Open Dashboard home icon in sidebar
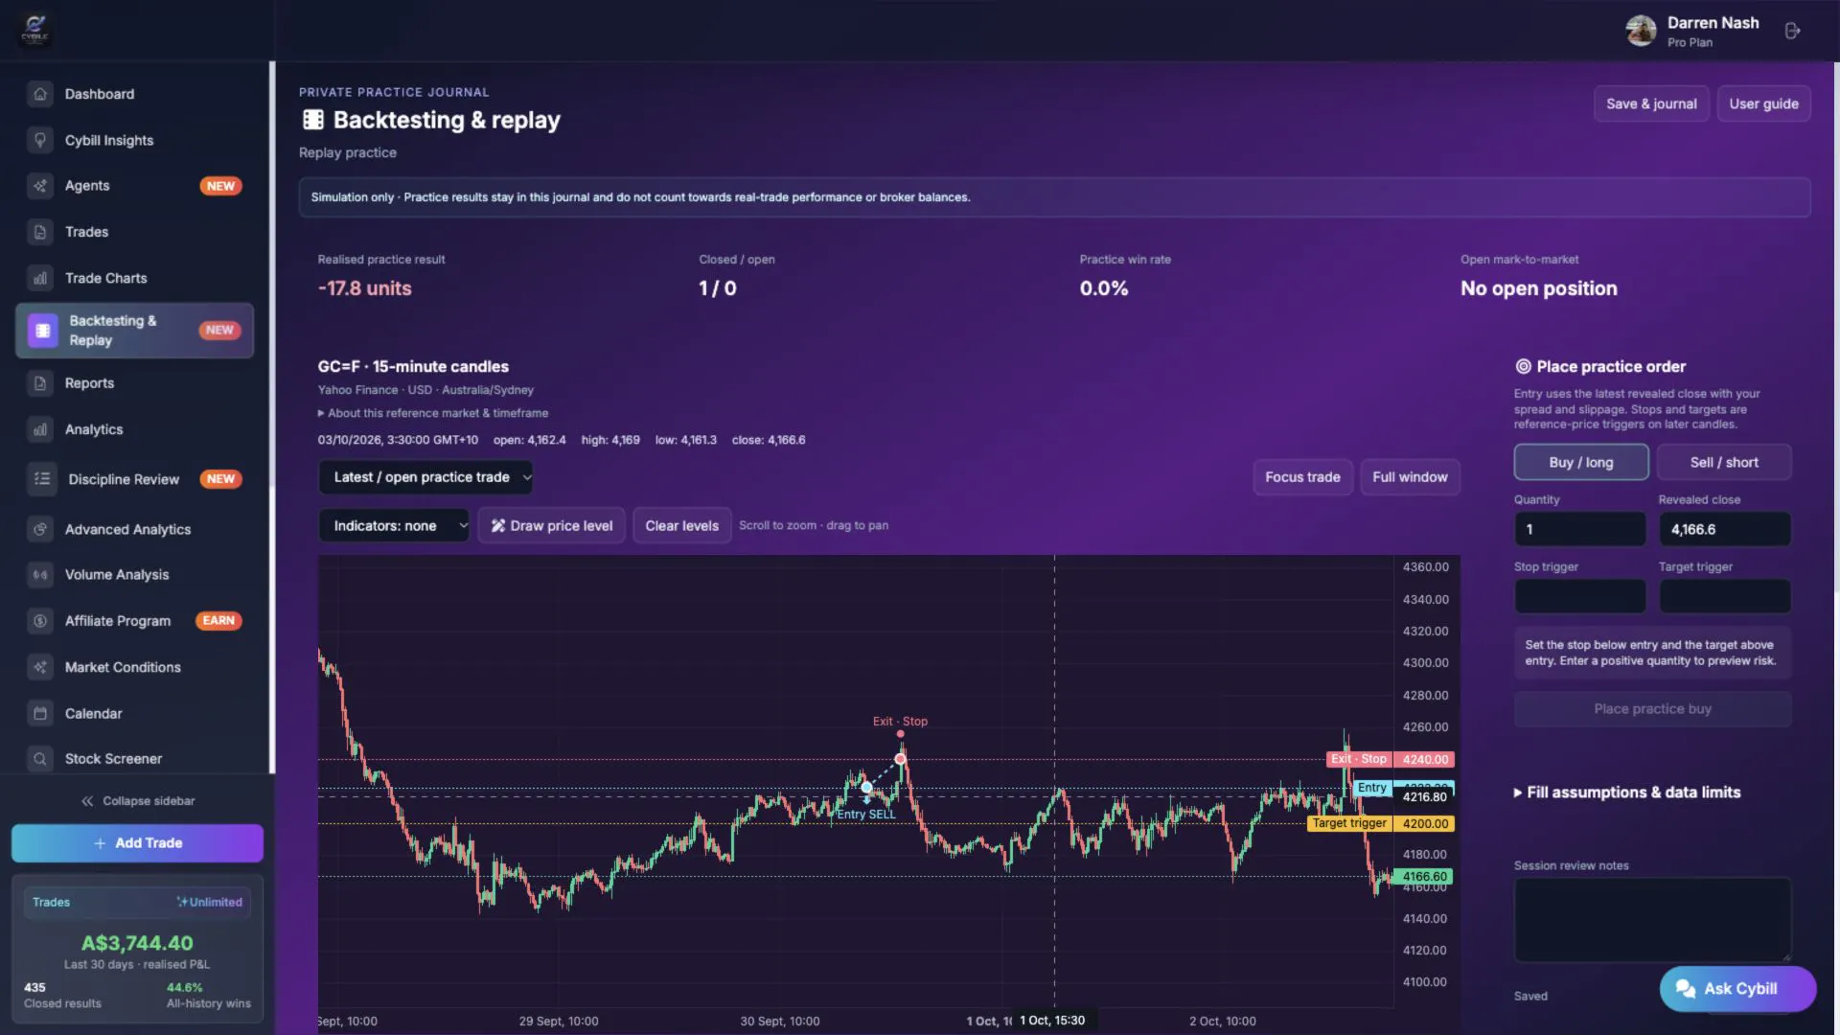This screenshot has height=1035, width=1840. (40, 94)
